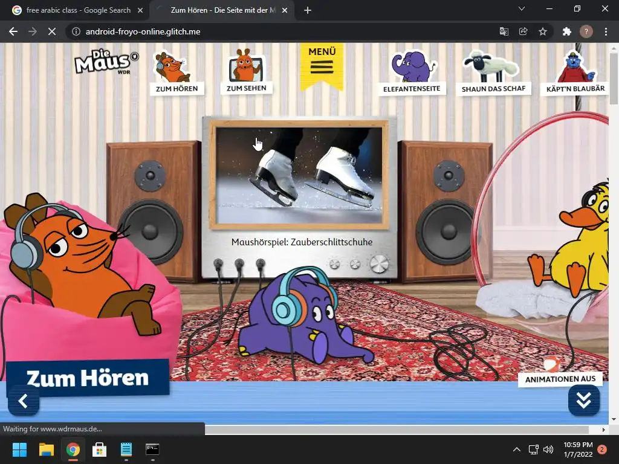The image size is (619, 464).
Task: Open the notification badge showing 2
Action: click(602, 449)
